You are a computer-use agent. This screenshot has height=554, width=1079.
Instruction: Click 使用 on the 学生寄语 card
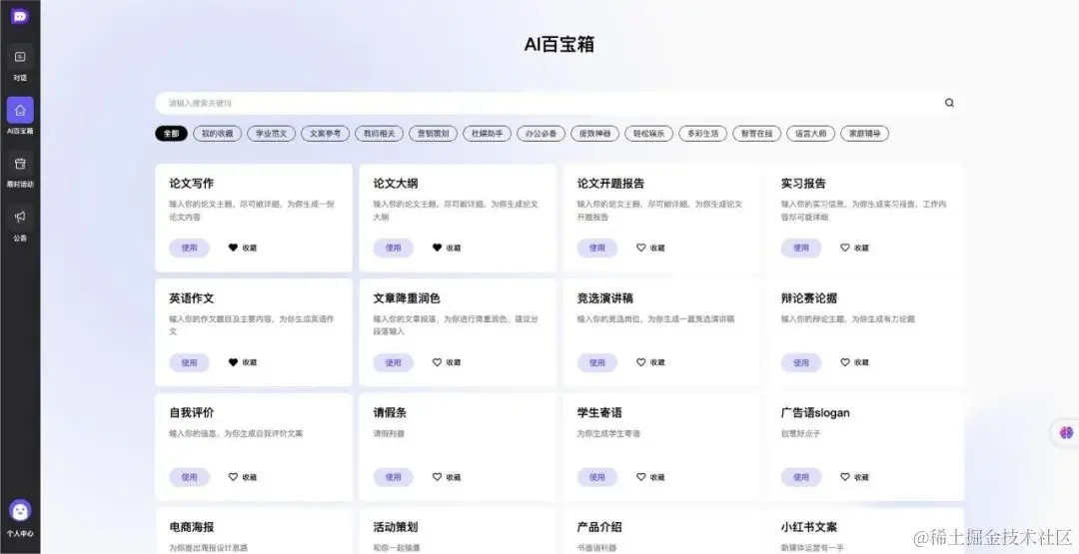coord(597,477)
